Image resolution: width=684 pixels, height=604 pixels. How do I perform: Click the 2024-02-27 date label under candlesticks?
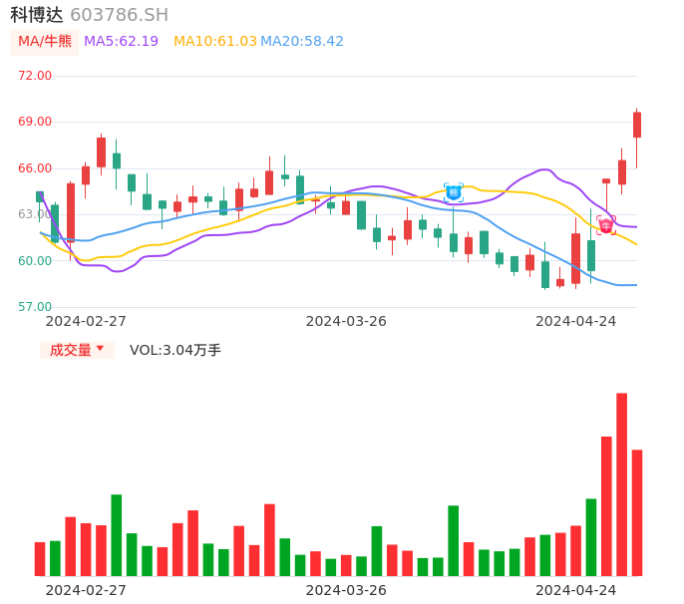[86, 321]
